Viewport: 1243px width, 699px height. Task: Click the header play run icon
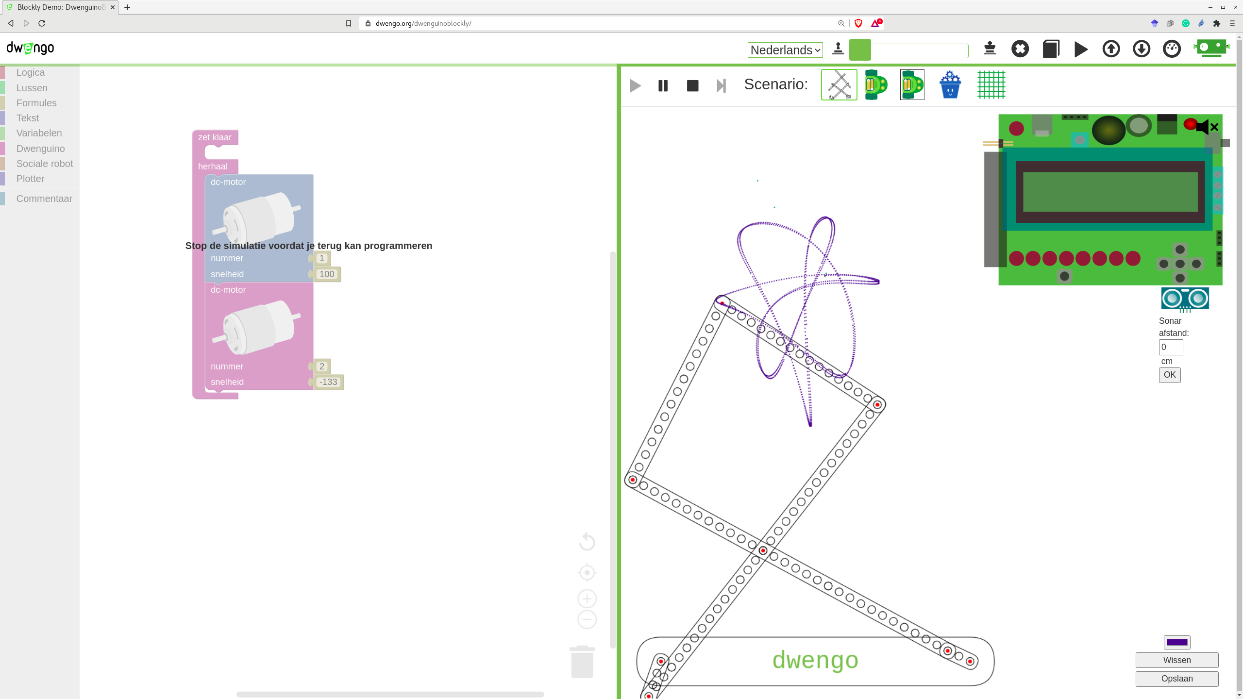click(1081, 49)
